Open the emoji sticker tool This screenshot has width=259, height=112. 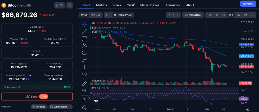(x=84, y=74)
